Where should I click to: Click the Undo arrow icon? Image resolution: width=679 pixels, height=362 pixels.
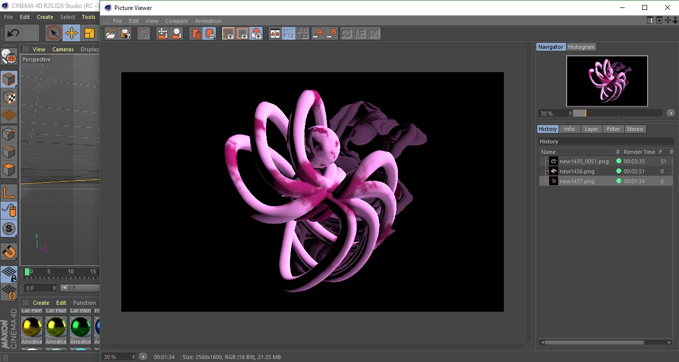point(13,33)
